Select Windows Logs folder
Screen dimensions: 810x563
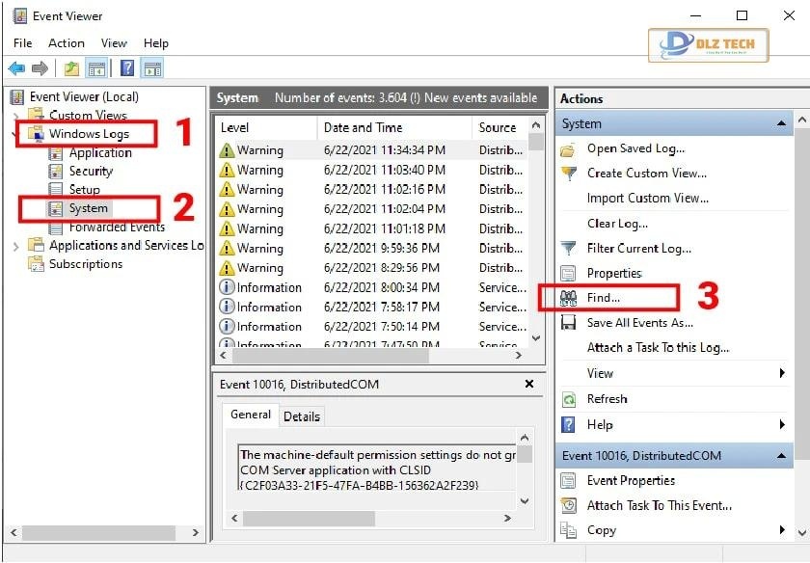(x=89, y=134)
